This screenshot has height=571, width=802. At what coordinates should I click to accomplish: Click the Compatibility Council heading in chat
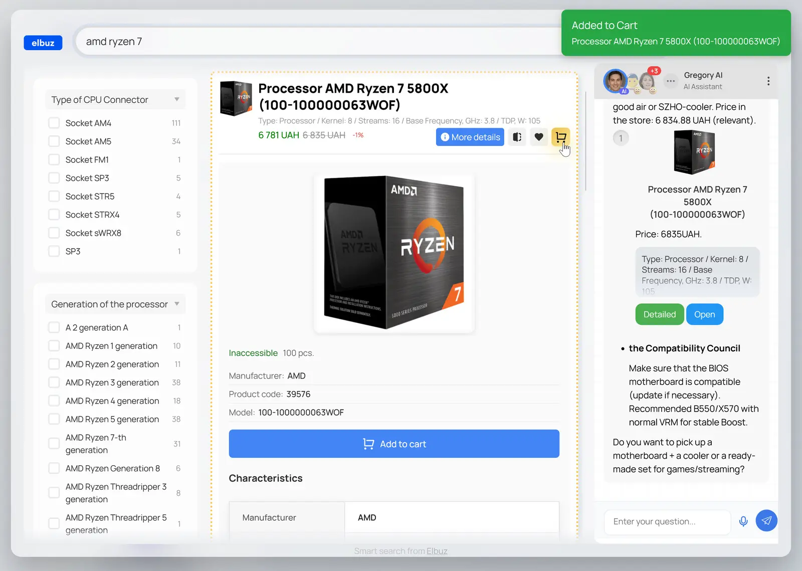(x=684, y=348)
